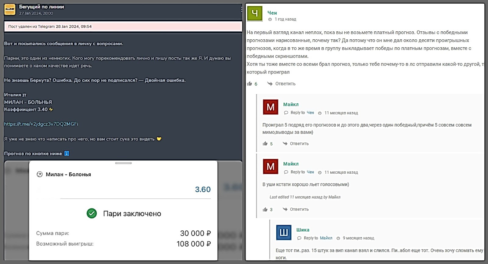The height and width of the screenshot is (264, 488).
Task: Open Шика's profile name link
Action: (303, 230)
